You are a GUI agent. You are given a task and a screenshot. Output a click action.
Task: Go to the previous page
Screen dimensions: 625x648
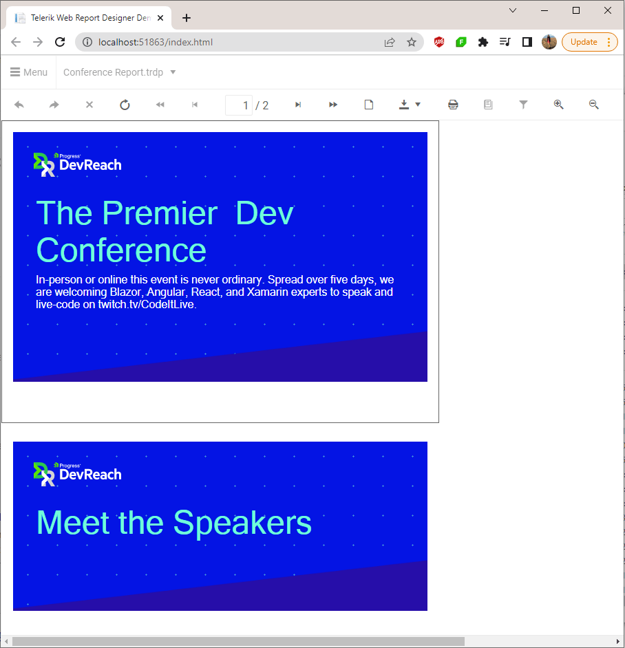(x=195, y=105)
